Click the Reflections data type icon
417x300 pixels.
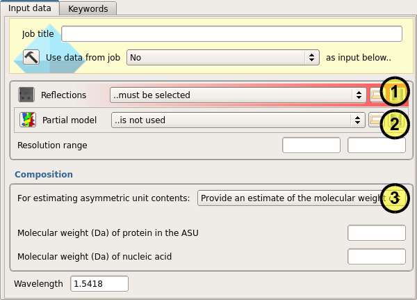coord(26,95)
